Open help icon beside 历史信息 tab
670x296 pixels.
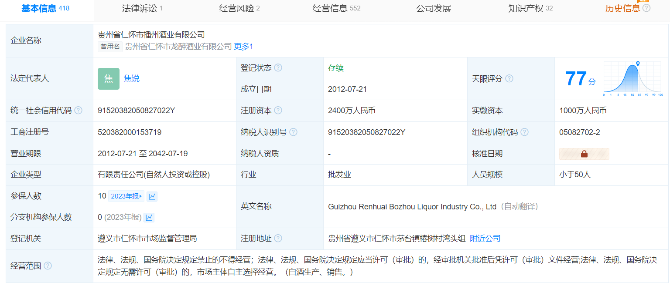coord(646,8)
